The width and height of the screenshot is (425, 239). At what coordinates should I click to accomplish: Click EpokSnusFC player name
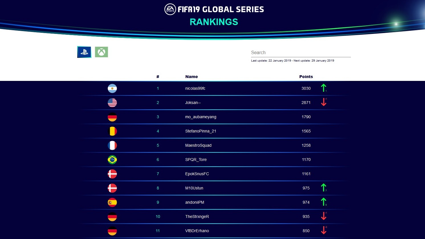click(x=197, y=174)
